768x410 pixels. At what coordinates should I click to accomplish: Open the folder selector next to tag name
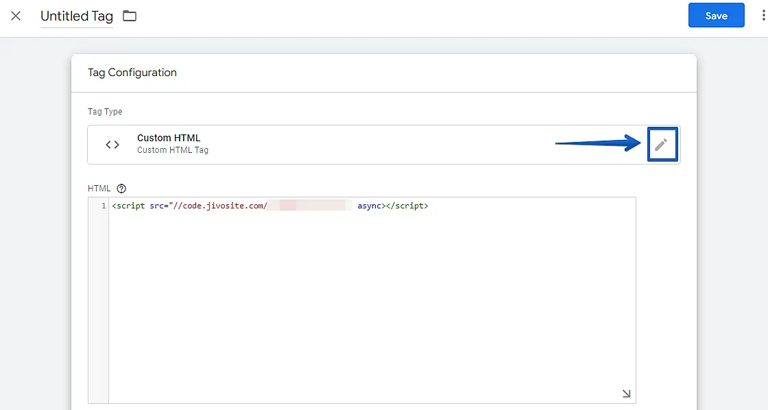click(130, 16)
